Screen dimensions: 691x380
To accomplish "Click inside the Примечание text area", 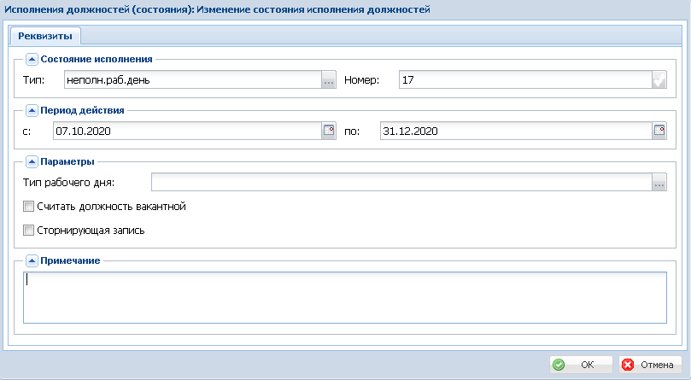I will pyautogui.click(x=344, y=297).
